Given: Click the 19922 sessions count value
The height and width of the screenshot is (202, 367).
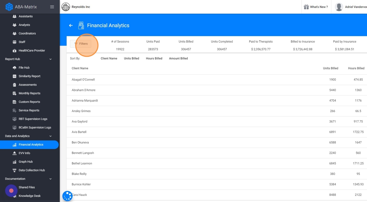Looking at the screenshot, I should point(120,49).
